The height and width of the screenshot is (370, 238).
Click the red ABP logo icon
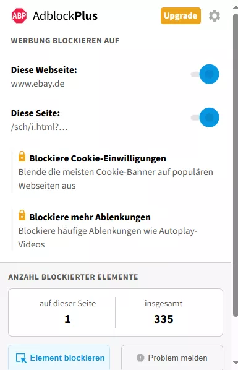tap(19, 15)
